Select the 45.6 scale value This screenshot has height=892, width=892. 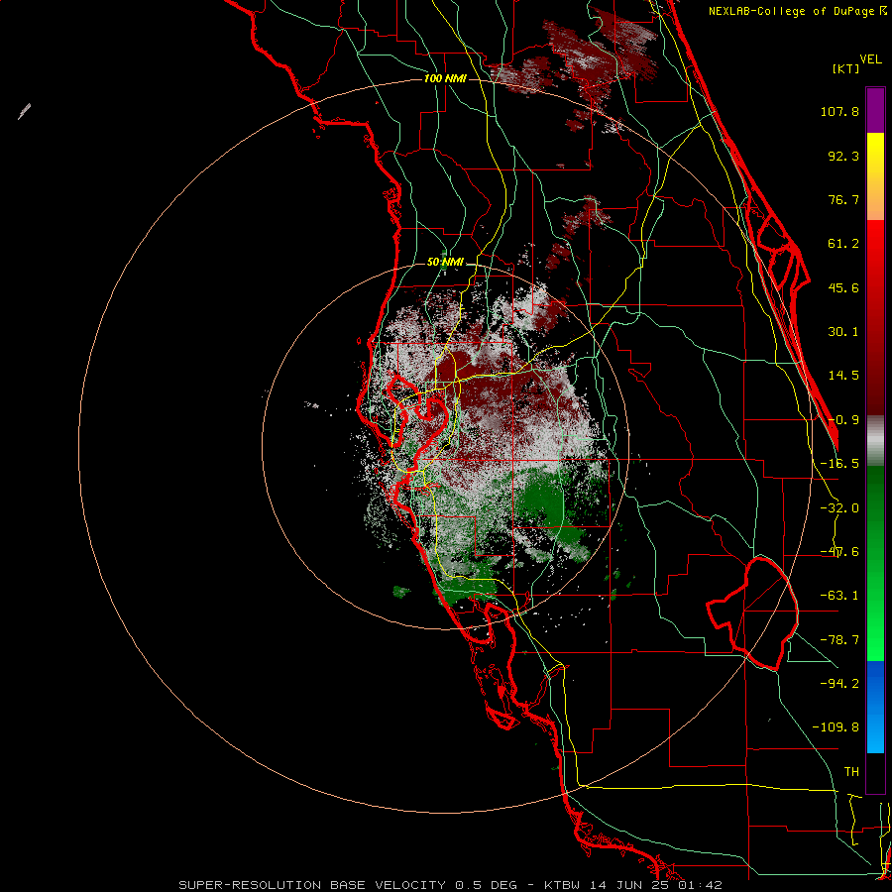coord(843,287)
